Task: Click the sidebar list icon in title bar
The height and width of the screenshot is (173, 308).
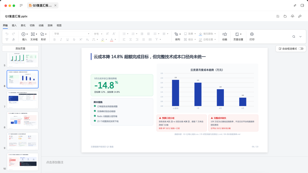Action: (x=21, y=5)
